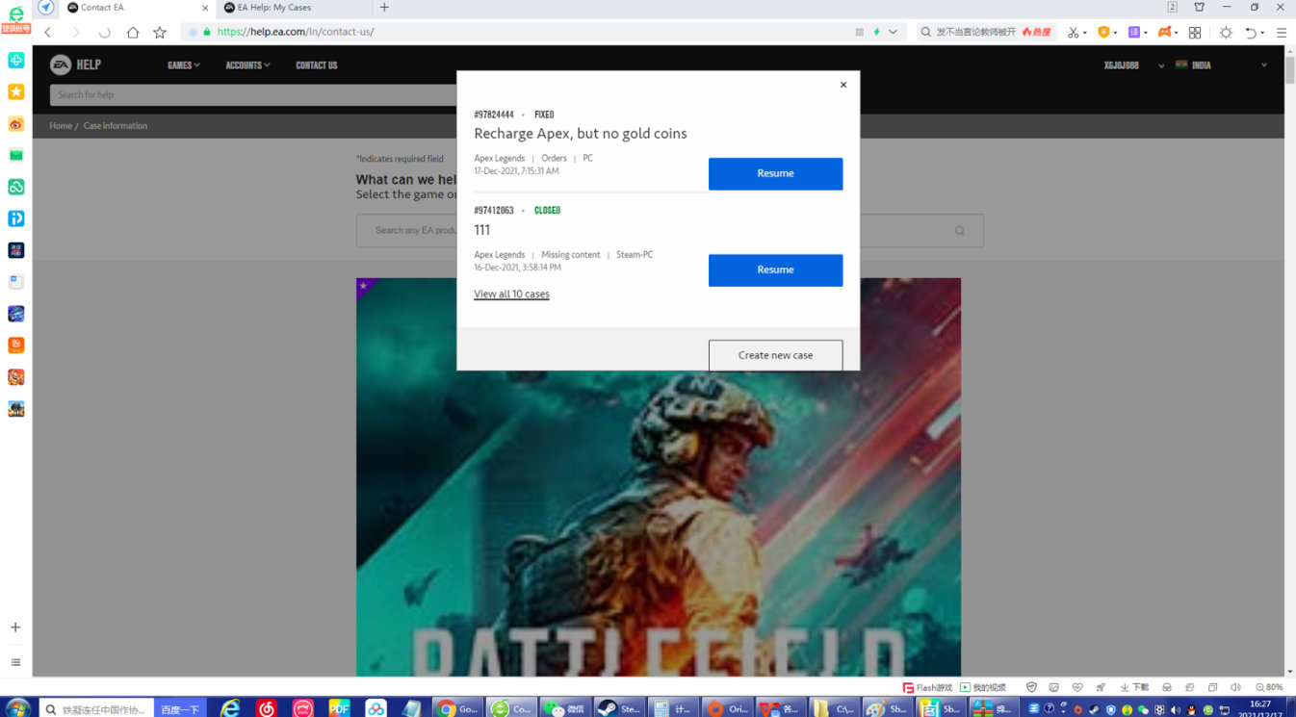This screenshot has width=1296, height=717.
Task: Expand the ACCOUNTS dropdown menu
Action: pos(247,65)
